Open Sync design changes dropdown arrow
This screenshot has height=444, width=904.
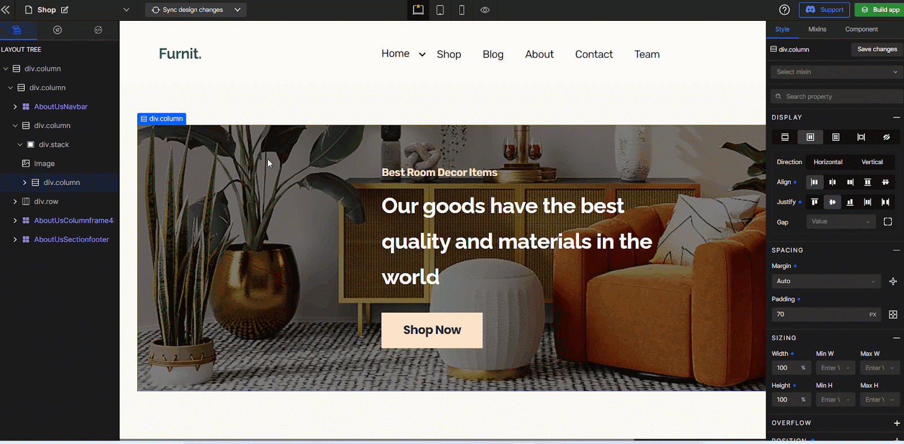click(x=238, y=10)
